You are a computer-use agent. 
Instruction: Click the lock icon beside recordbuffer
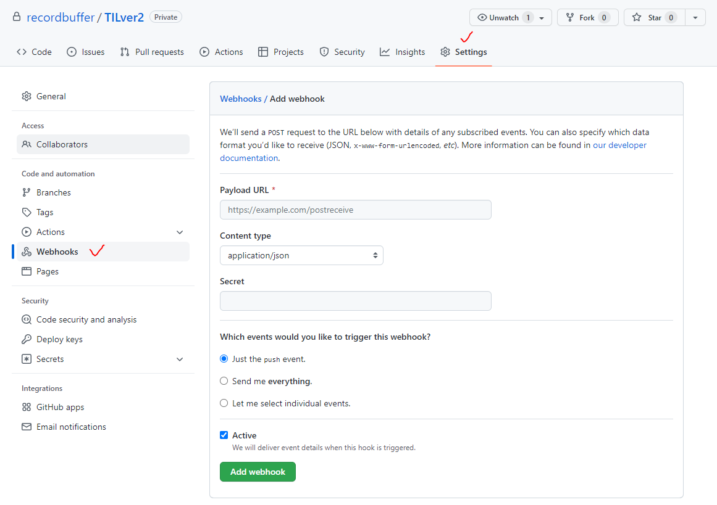[17, 17]
